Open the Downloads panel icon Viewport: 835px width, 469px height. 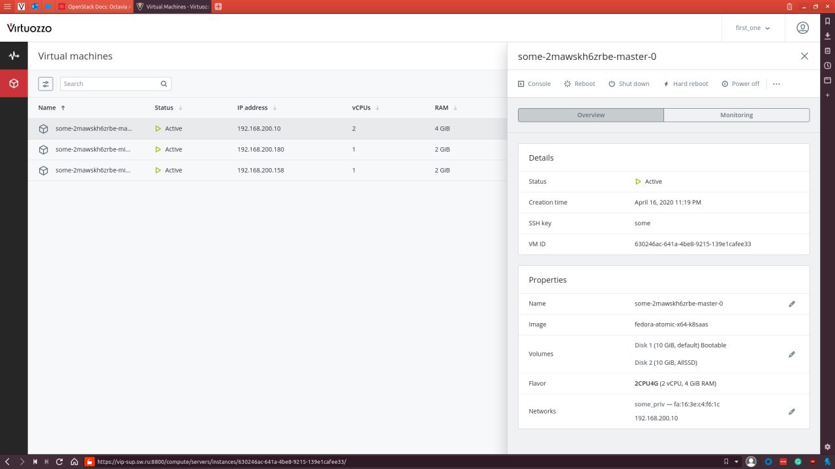coord(827,36)
